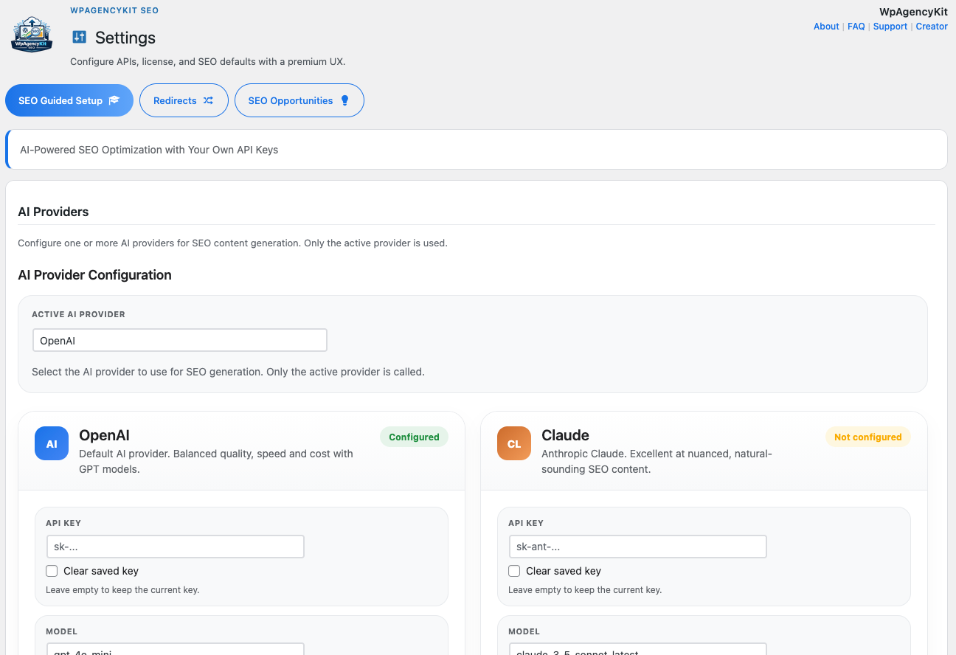The image size is (956, 655).
Task: Click the shuffle icon on Redirects
Action: [x=208, y=100]
